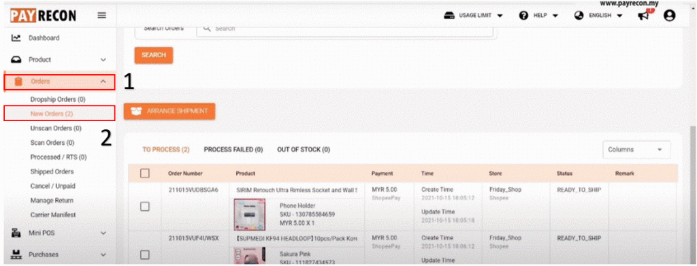Expand the Usage Limit dropdown
The width and height of the screenshot is (697, 266).
click(x=474, y=16)
